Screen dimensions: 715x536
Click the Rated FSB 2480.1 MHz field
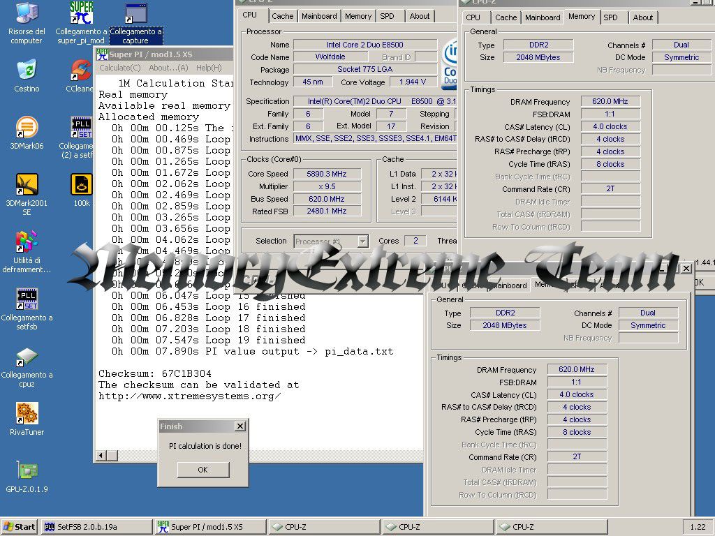point(327,211)
